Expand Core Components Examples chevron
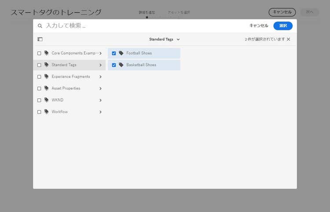This screenshot has height=212, width=330. pyautogui.click(x=100, y=53)
